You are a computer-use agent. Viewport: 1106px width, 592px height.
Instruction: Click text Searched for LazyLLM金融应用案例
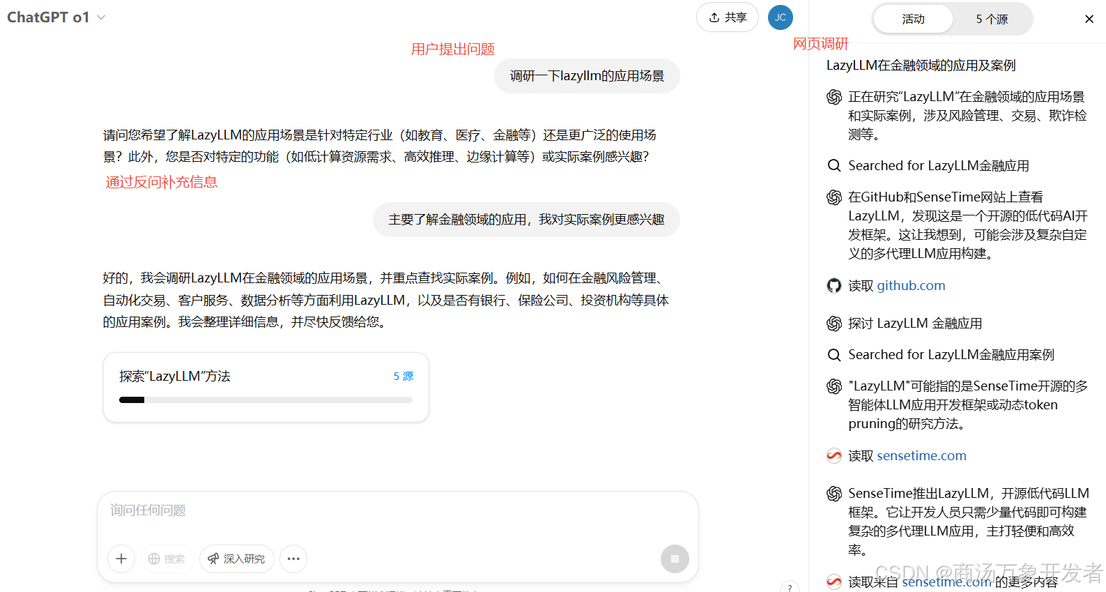click(x=951, y=354)
